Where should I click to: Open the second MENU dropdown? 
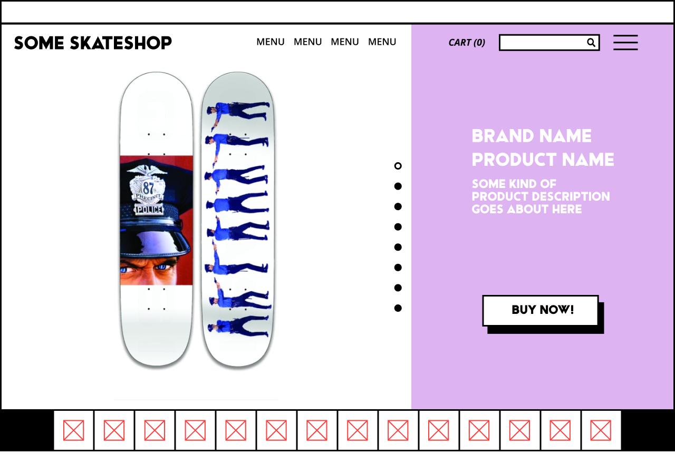click(x=307, y=42)
